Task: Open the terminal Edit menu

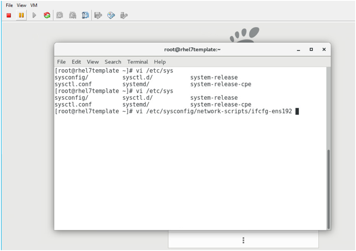Action: pos(76,62)
